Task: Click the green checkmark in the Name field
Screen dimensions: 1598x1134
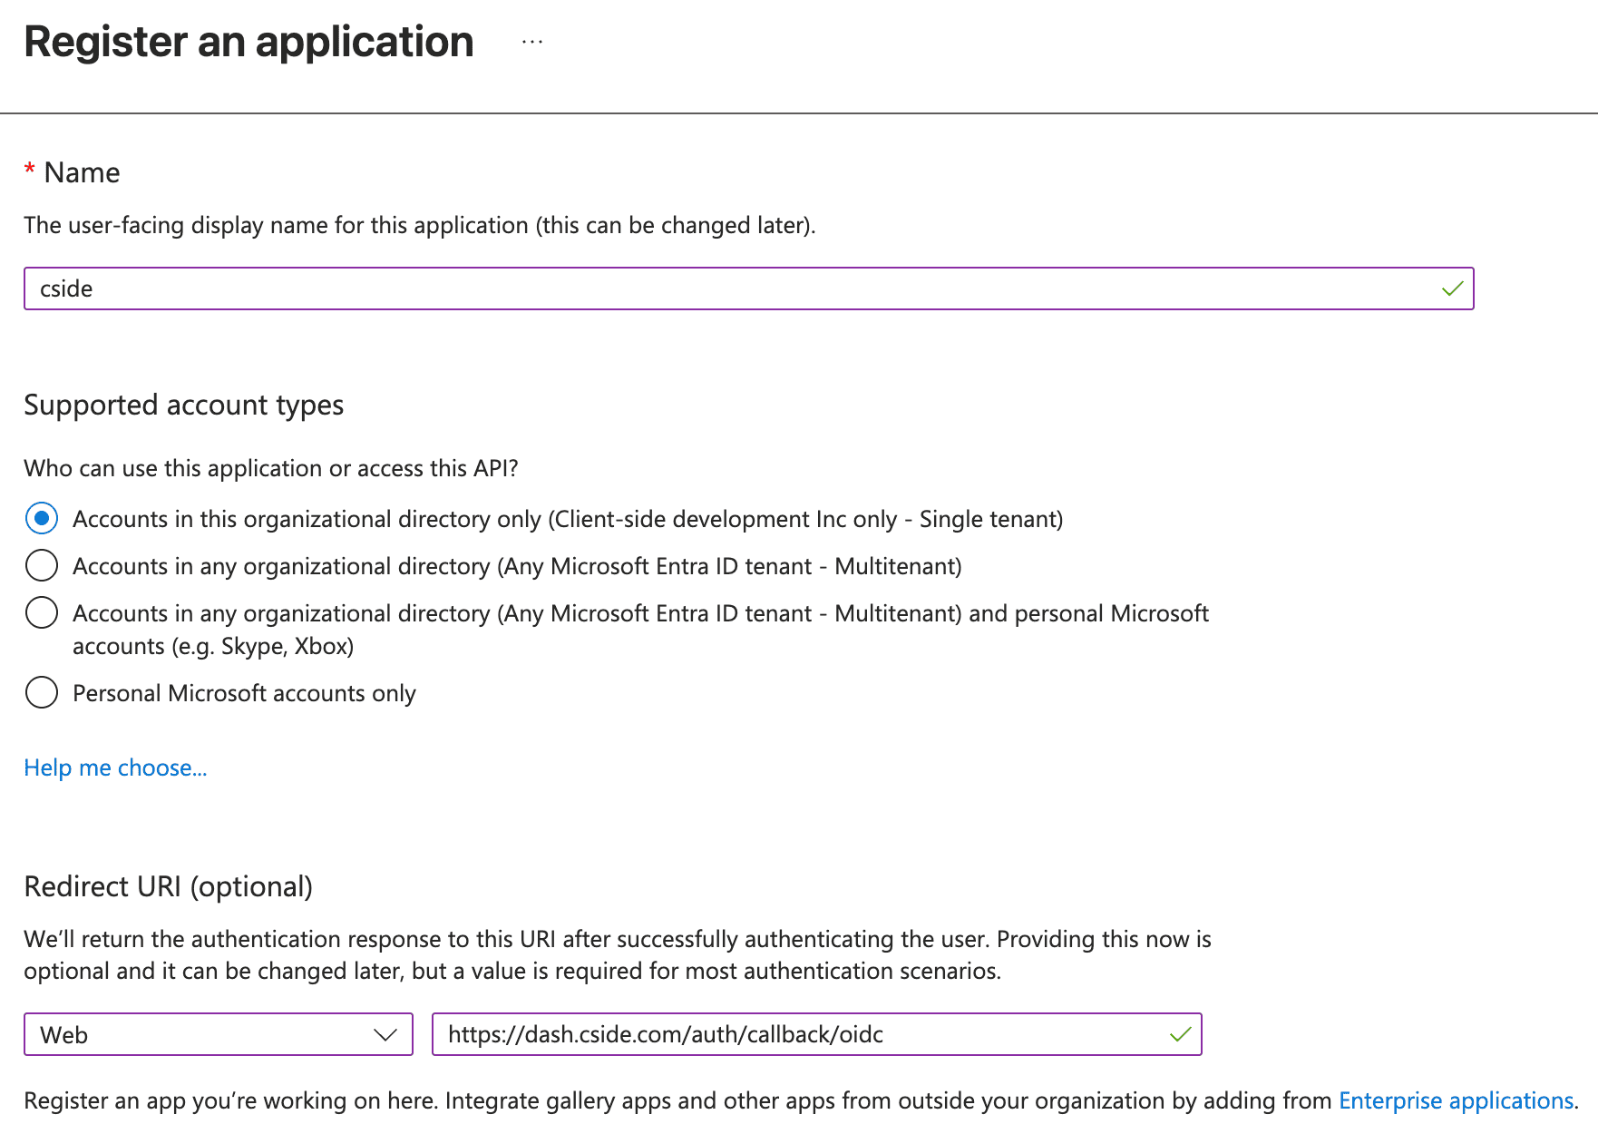Action: click(x=1452, y=288)
